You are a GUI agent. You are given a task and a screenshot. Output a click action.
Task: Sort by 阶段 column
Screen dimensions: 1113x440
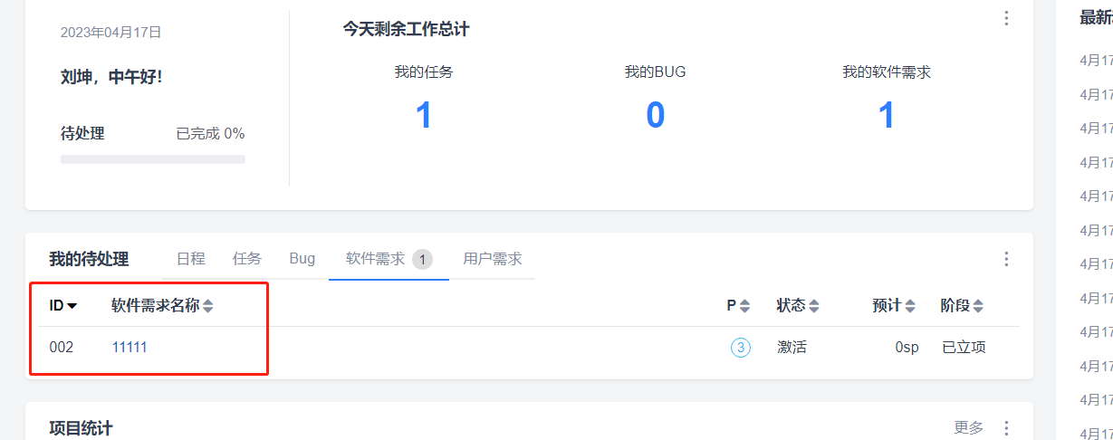tap(978, 306)
